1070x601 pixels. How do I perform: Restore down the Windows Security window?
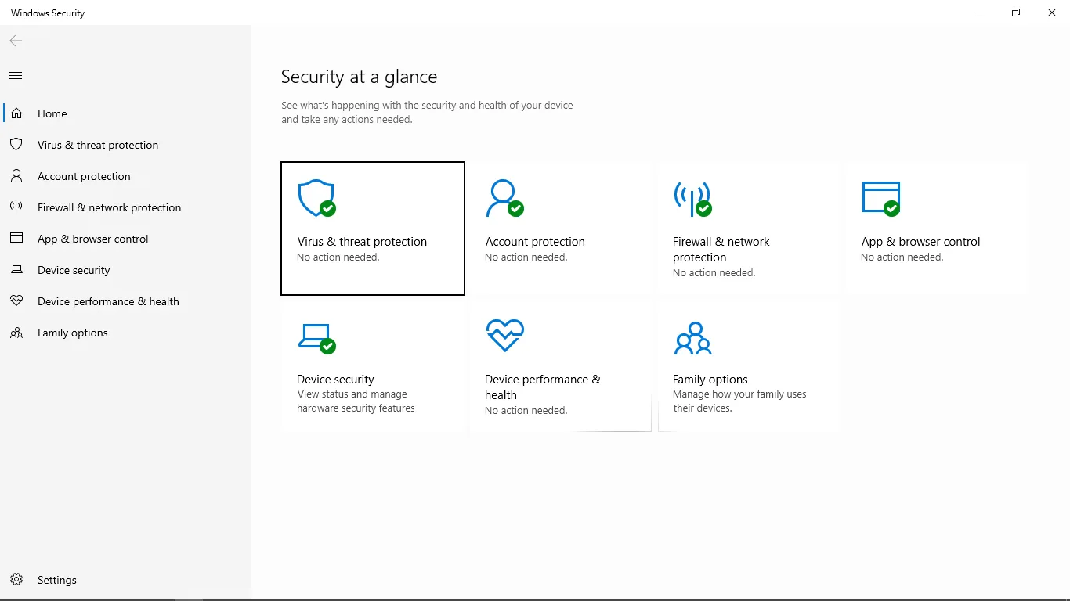point(1016,13)
